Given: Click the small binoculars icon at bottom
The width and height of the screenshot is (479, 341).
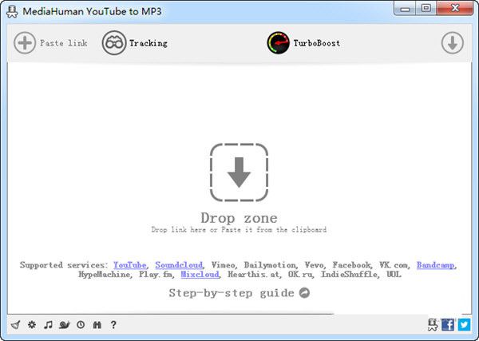Looking at the screenshot, I should pyautogui.click(x=97, y=324).
